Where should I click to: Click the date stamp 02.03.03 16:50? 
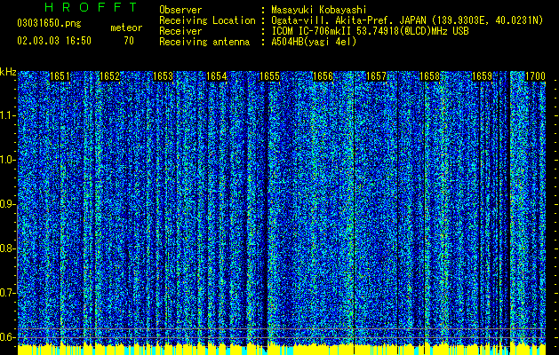(54, 41)
